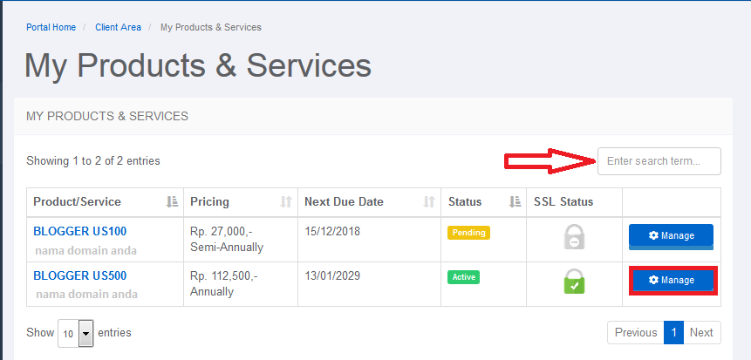Go to Portal Home breadcrumb

click(51, 27)
